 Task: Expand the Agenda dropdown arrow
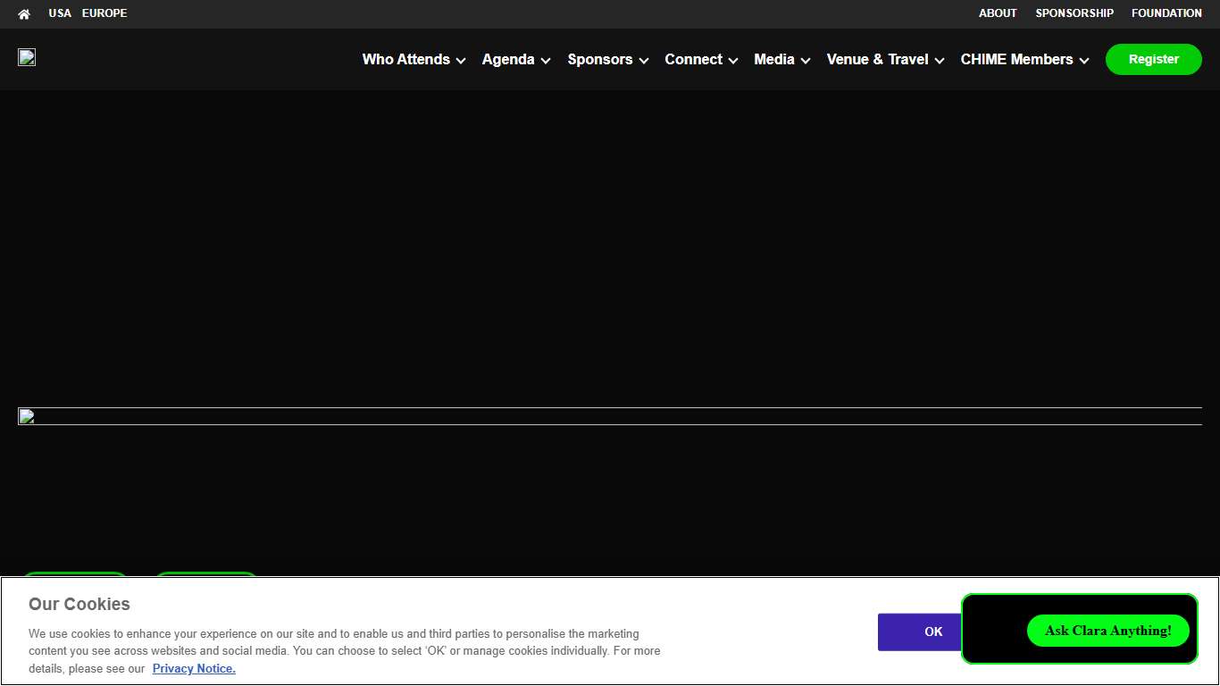coord(546,61)
